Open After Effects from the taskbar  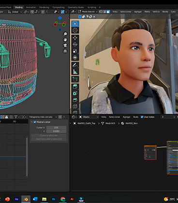[16, 199]
